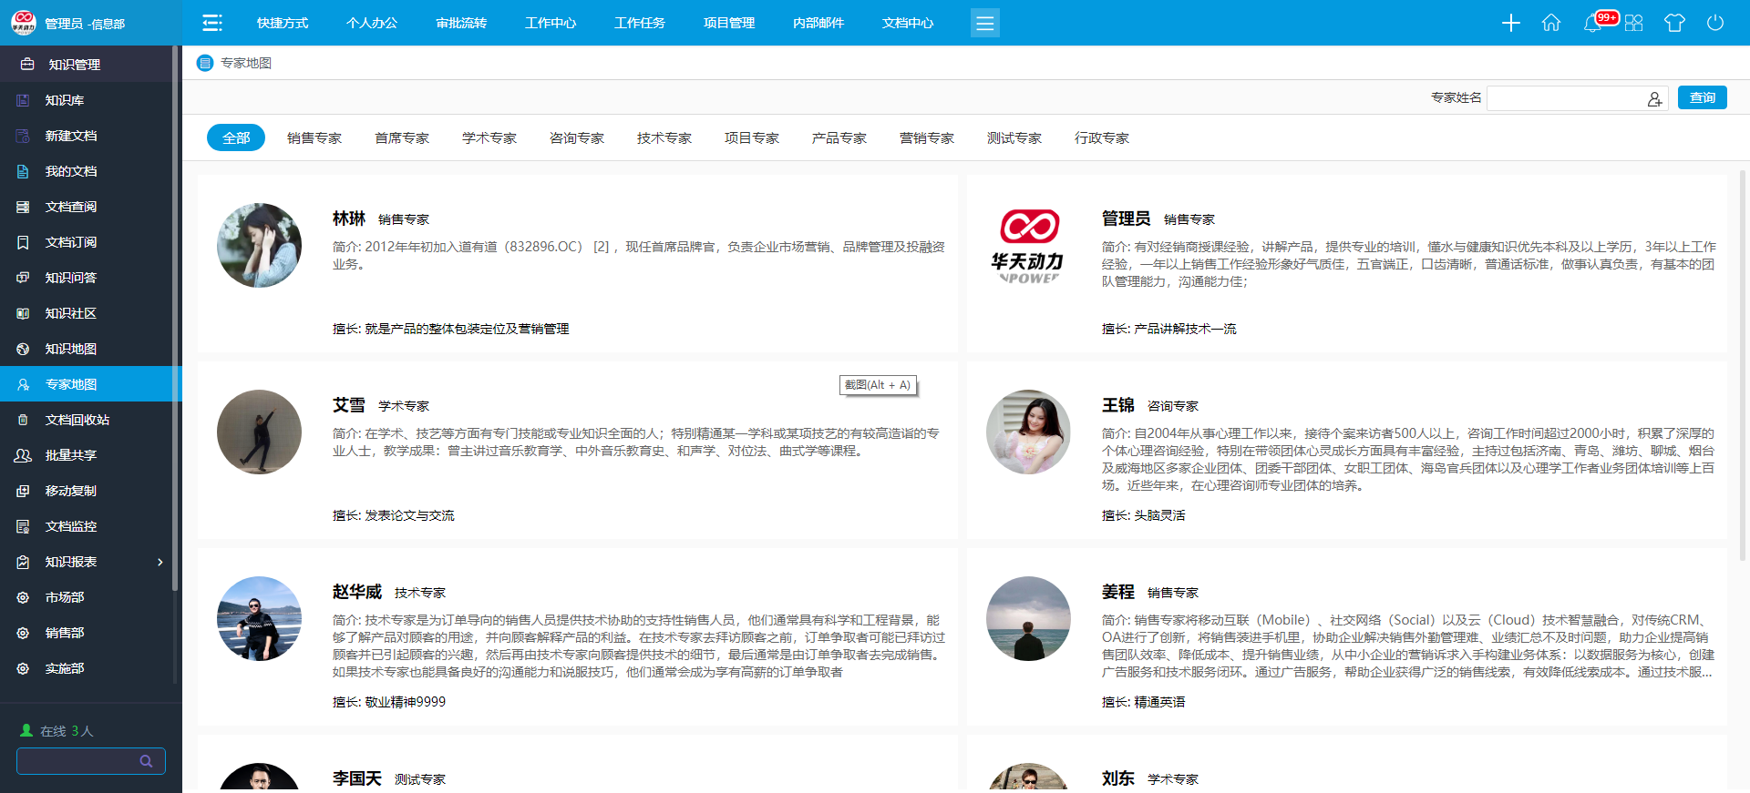Click the 专家姓名 input field

[1565, 98]
